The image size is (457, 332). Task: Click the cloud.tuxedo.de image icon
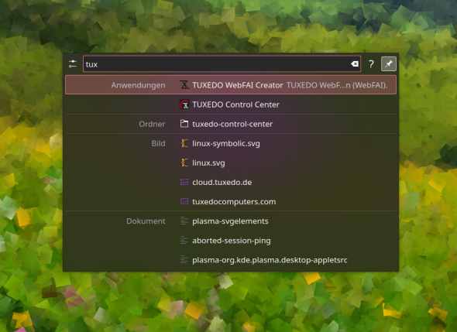pyautogui.click(x=184, y=182)
